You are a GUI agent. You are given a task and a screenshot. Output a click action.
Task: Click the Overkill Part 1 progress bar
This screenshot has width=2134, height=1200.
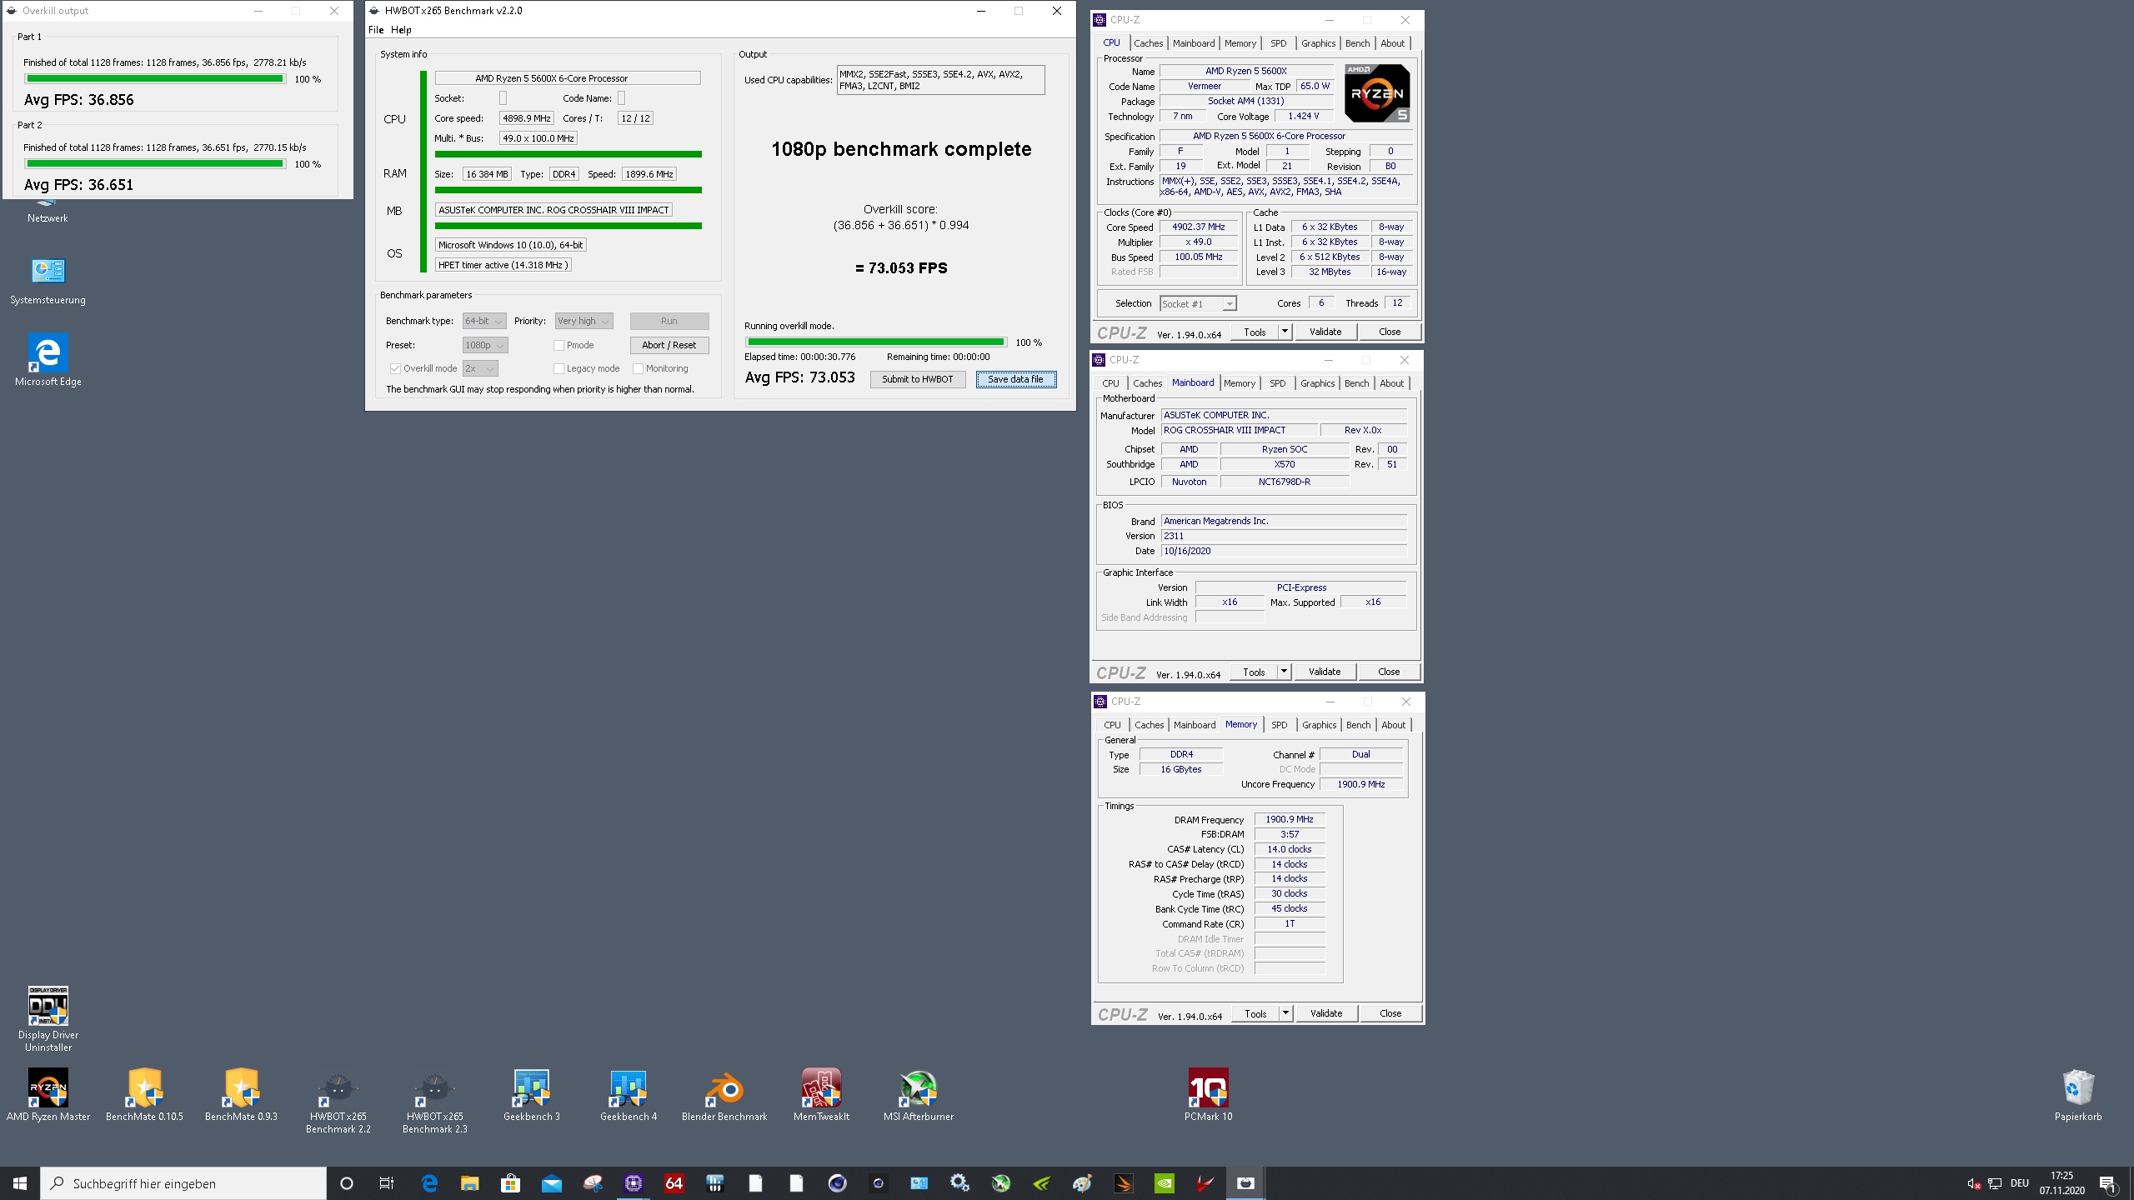[x=154, y=79]
